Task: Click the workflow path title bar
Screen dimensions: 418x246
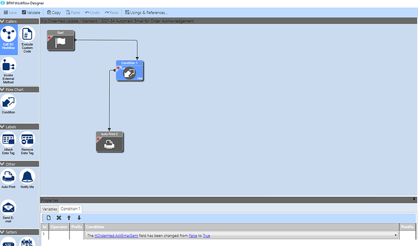Action: (228, 21)
